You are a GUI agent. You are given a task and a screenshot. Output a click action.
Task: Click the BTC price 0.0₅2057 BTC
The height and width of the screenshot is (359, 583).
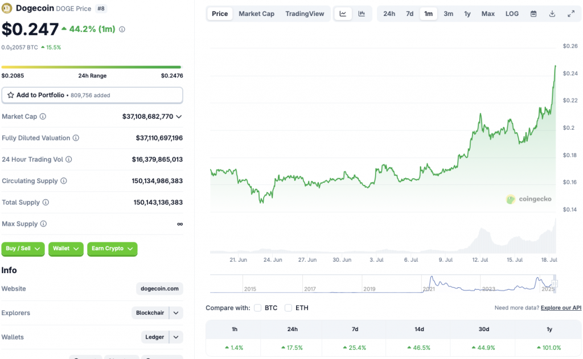20,48
